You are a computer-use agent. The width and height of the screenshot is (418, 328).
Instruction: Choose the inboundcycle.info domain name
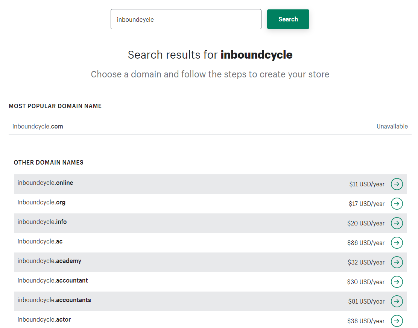coord(42,222)
